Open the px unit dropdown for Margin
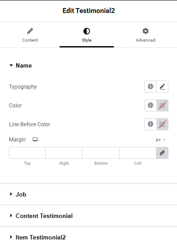This screenshot has width=177, height=252. tap(160, 140)
